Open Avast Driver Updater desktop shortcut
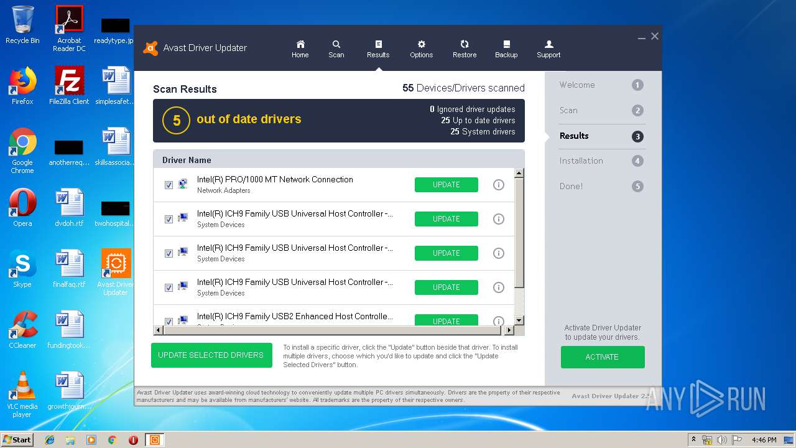 (116, 273)
